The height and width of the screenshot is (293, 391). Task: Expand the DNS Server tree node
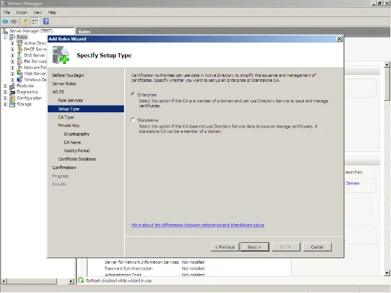coord(12,56)
